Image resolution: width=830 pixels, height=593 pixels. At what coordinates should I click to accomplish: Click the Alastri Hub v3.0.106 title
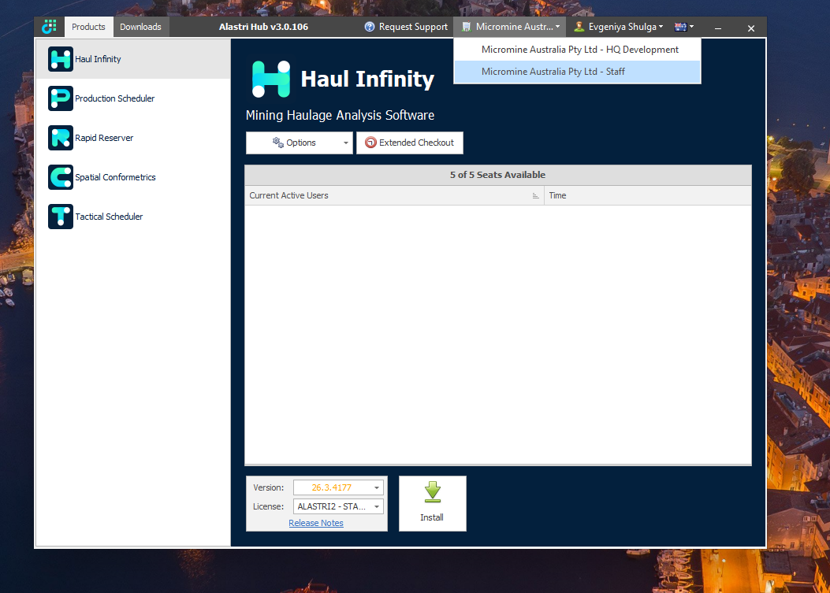pyautogui.click(x=263, y=27)
